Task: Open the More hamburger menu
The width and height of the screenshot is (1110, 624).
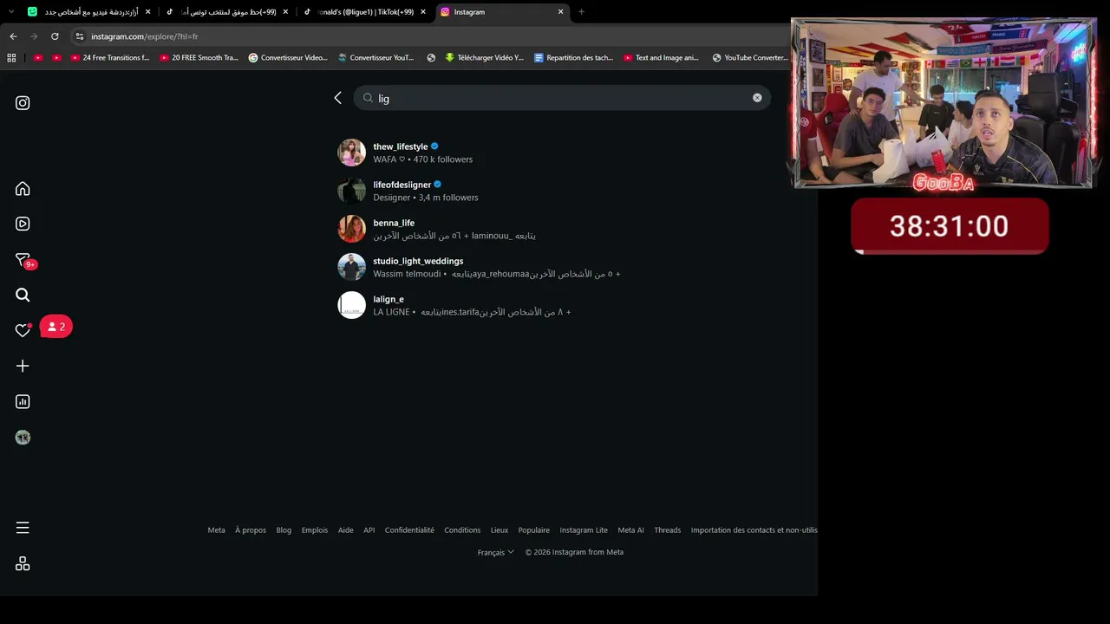Action: click(x=23, y=528)
